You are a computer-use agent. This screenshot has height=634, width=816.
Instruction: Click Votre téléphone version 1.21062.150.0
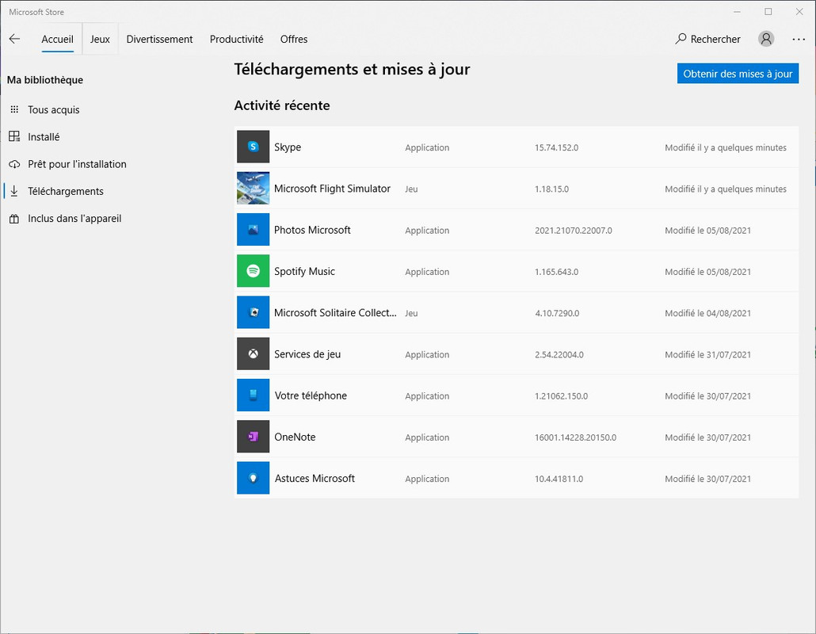coord(561,395)
